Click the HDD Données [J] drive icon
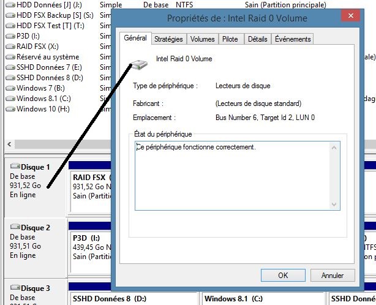376x305 pixels. point(10,5)
